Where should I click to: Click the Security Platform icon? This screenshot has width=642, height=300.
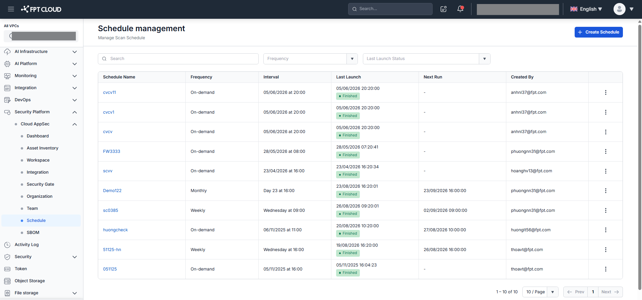click(7, 112)
